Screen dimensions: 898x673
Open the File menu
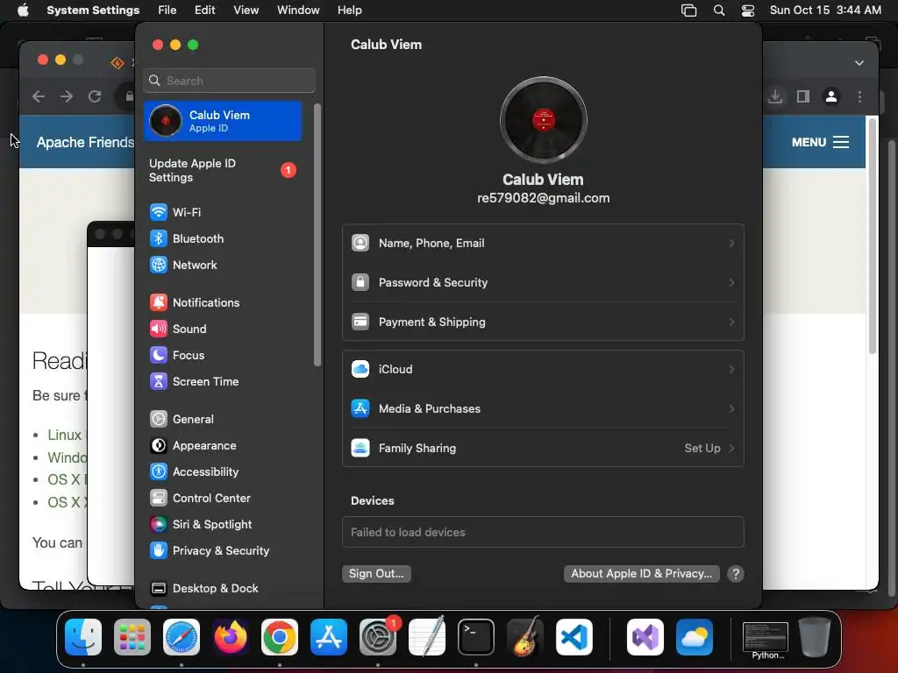click(167, 11)
